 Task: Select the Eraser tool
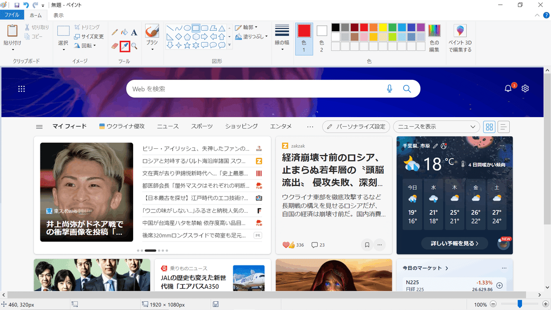[115, 46]
